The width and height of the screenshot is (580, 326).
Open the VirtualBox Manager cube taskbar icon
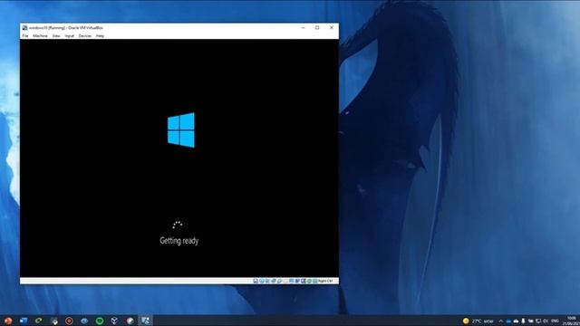pyautogui.click(x=115, y=321)
